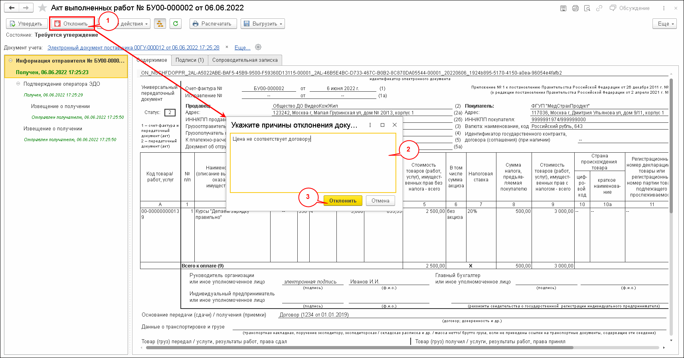Click seller name Общество ДО ВидеоКожЖил
Screen dimensions: 684x358
(305, 106)
